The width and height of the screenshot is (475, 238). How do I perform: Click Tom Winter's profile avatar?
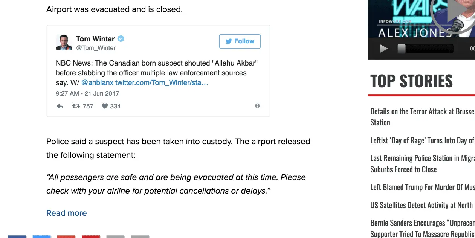point(64,43)
